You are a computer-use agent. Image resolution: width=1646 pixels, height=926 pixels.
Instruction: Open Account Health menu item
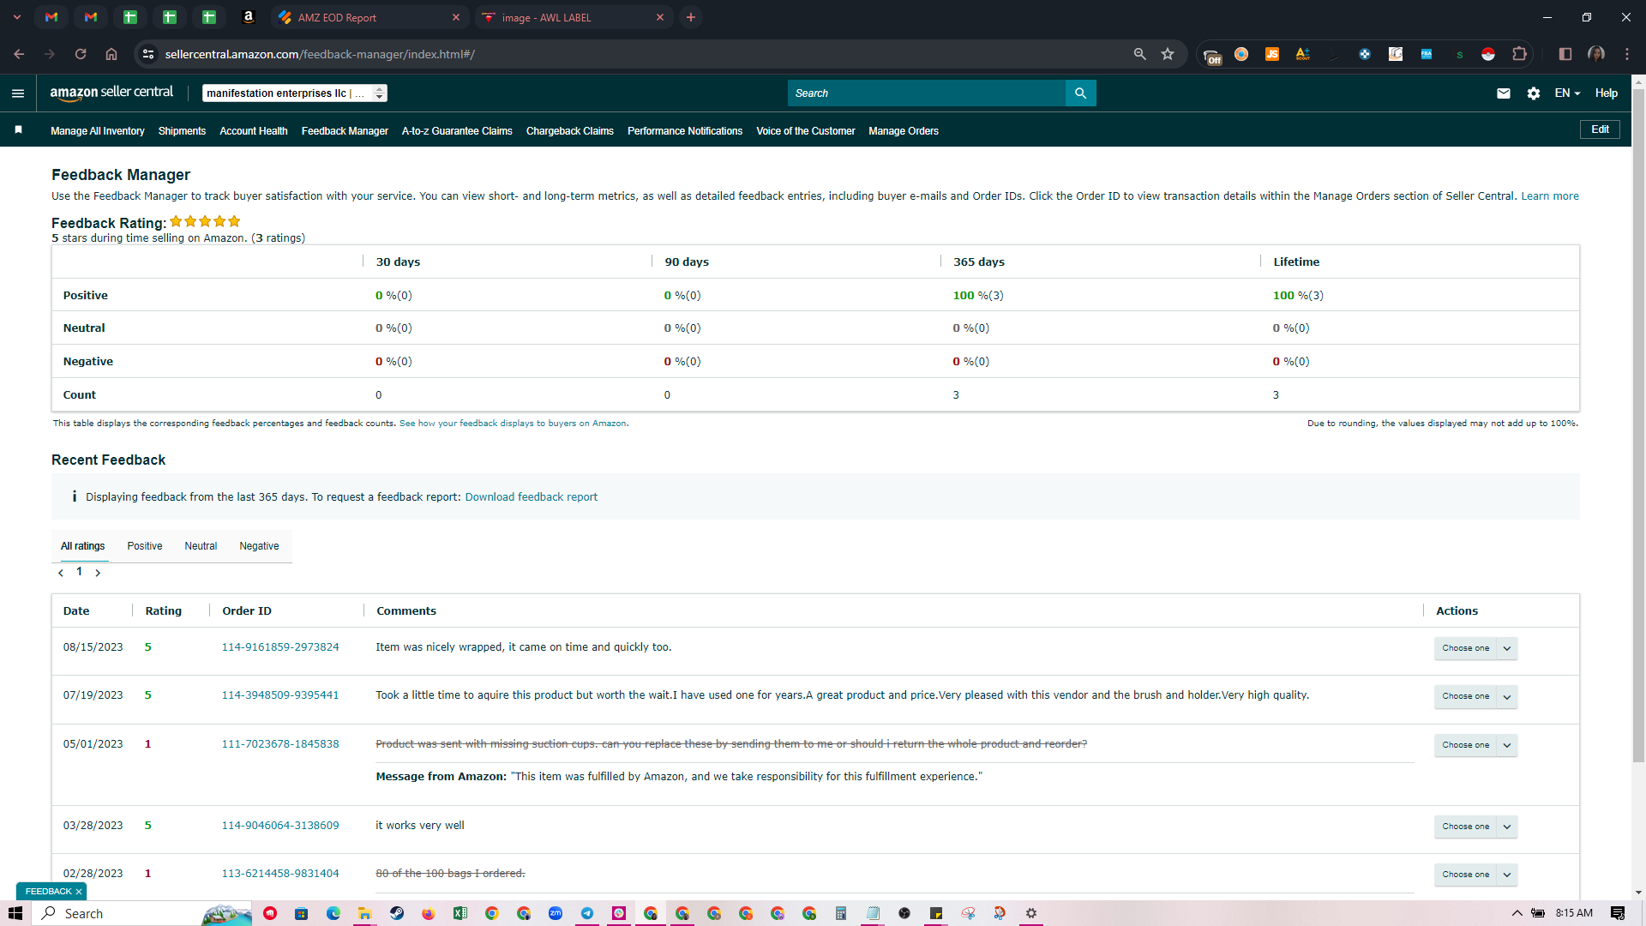click(254, 131)
